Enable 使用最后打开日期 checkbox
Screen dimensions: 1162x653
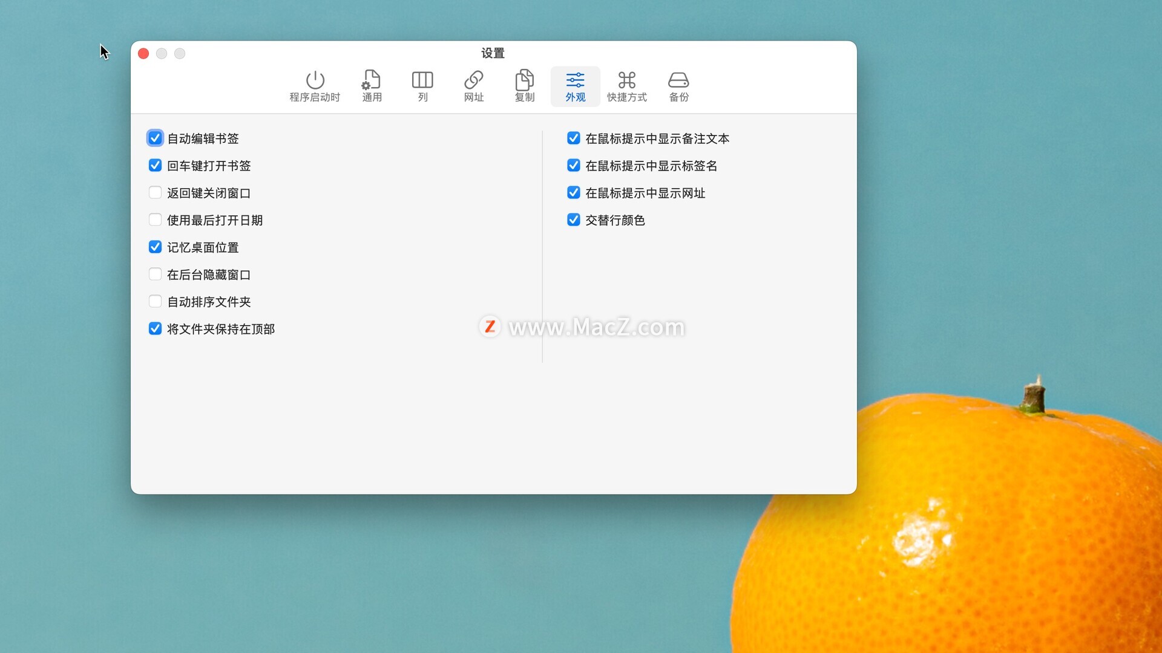pyautogui.click(x=155, y=220)
